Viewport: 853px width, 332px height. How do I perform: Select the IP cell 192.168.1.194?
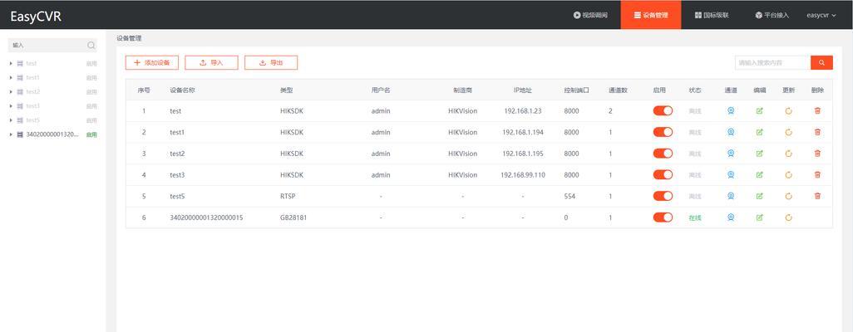(x=522, y=132)
